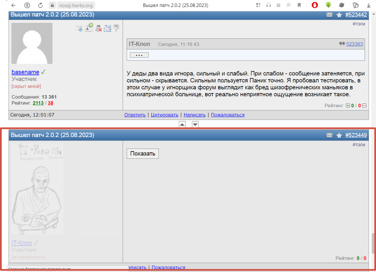
Task: Click the star icon on post #523442
Action: pyautogui.click(x=339, y=15)
